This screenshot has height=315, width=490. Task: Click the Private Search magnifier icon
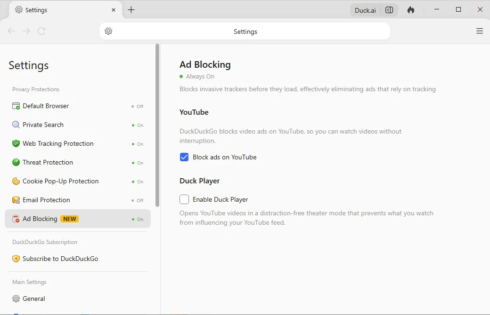[x=16, y=125]
